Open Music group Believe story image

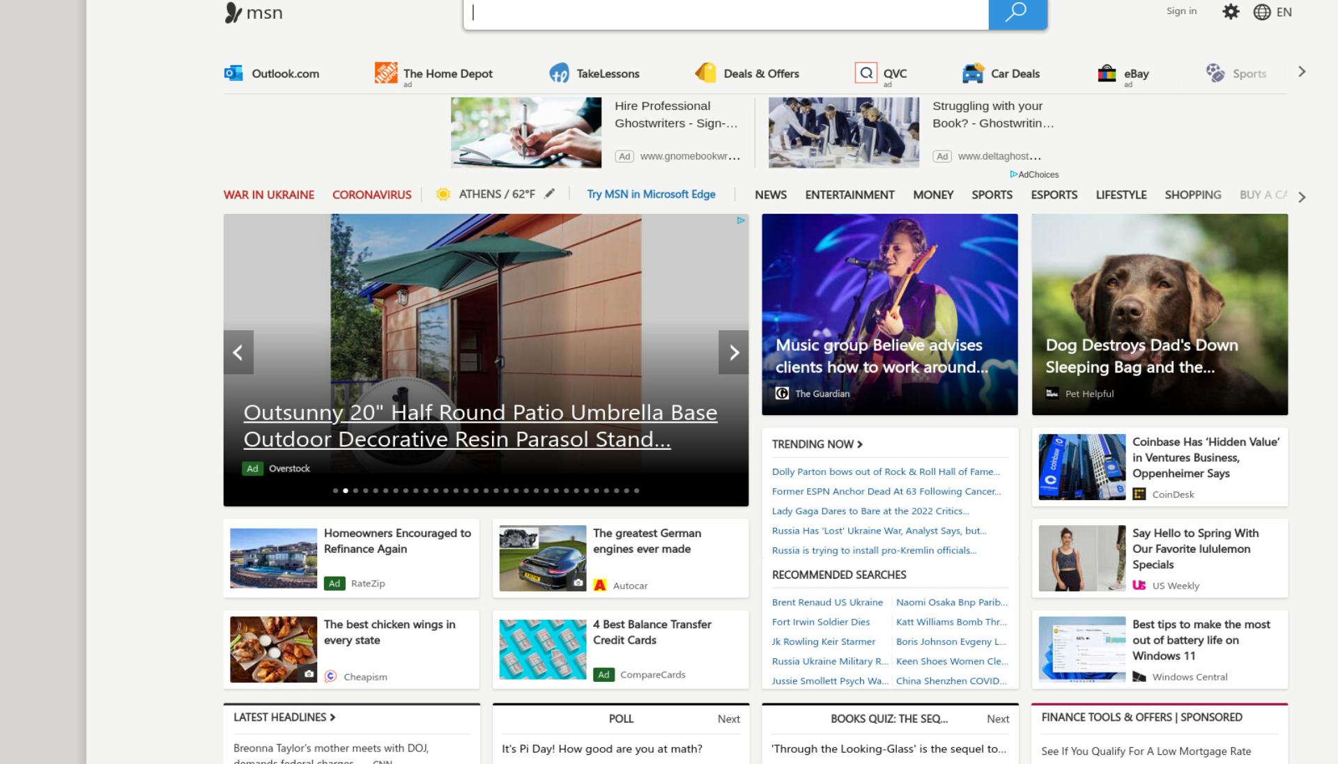pyautogui.click(x=890, y=314)
